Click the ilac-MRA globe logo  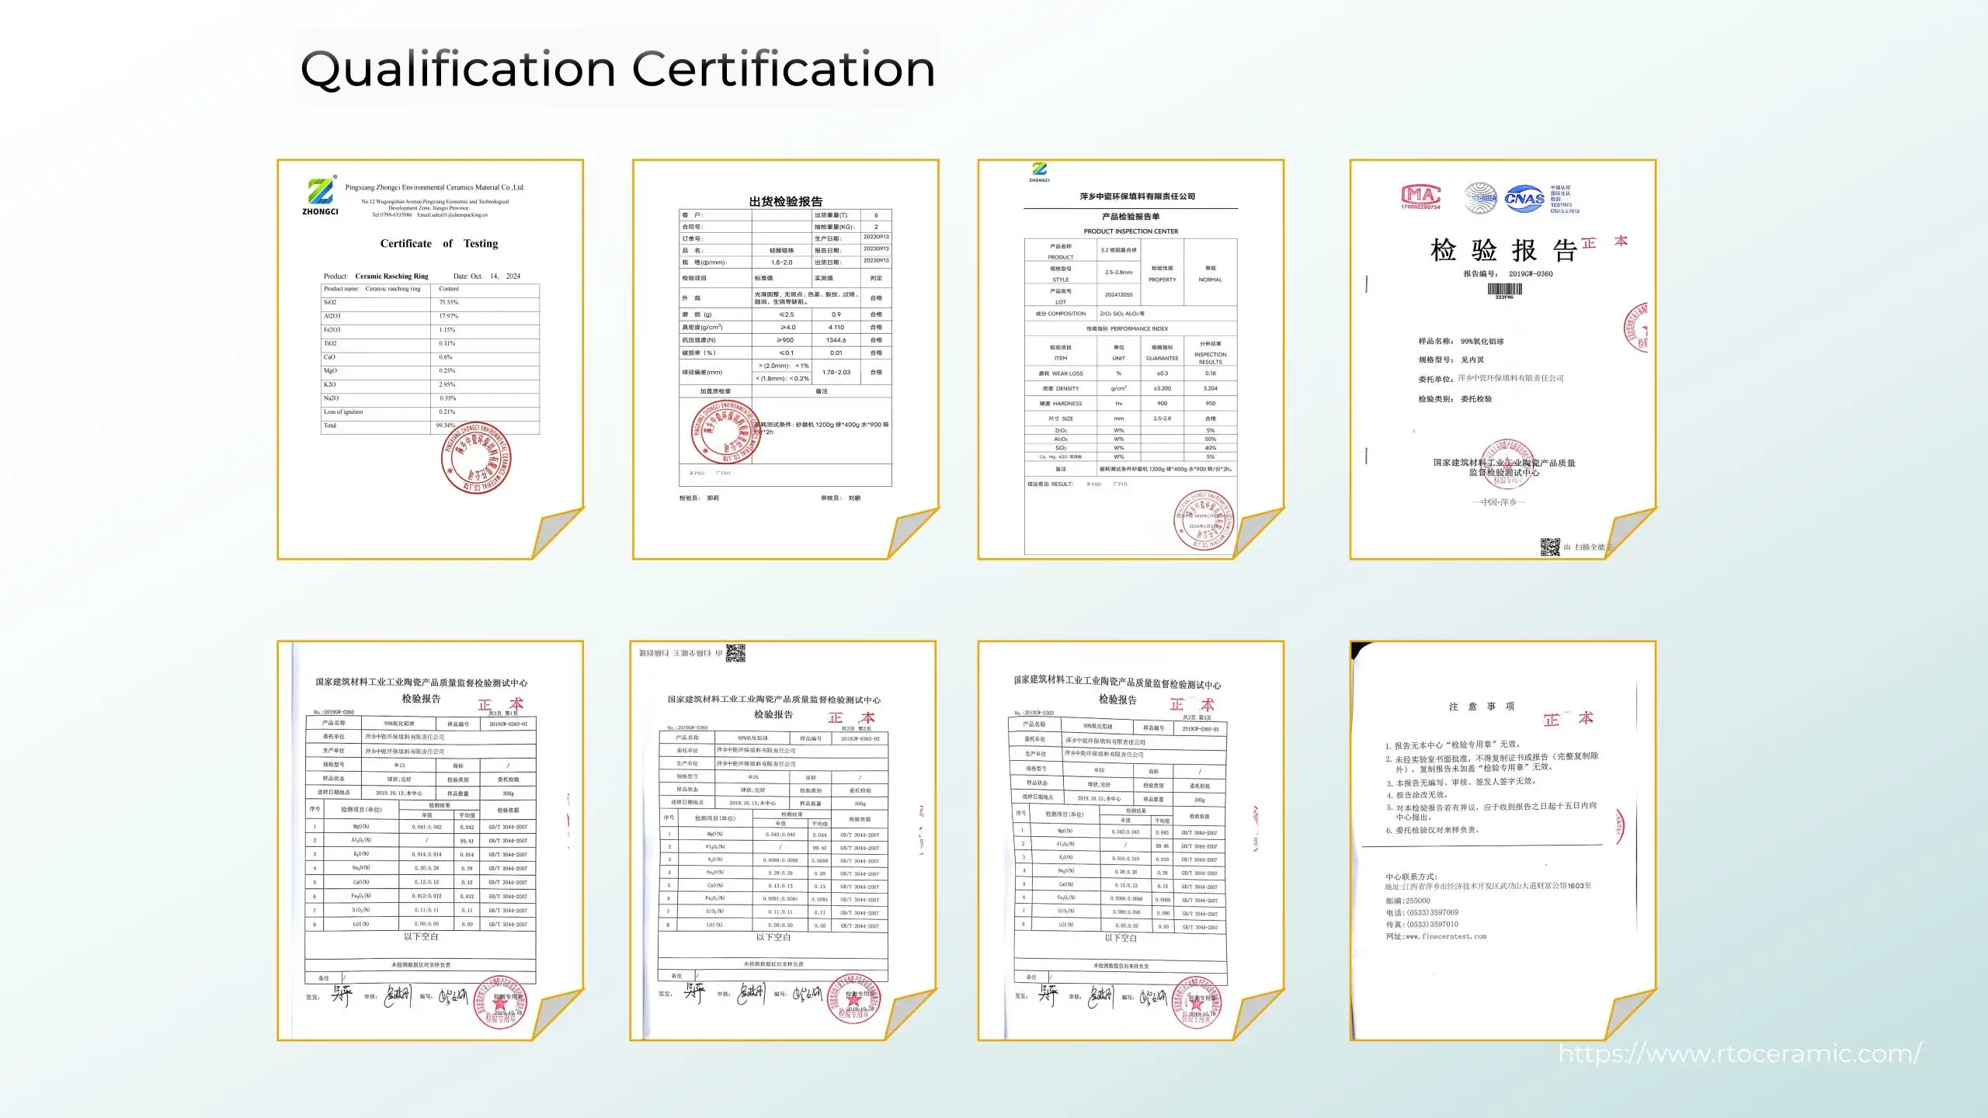click(x=1481, y=198)
